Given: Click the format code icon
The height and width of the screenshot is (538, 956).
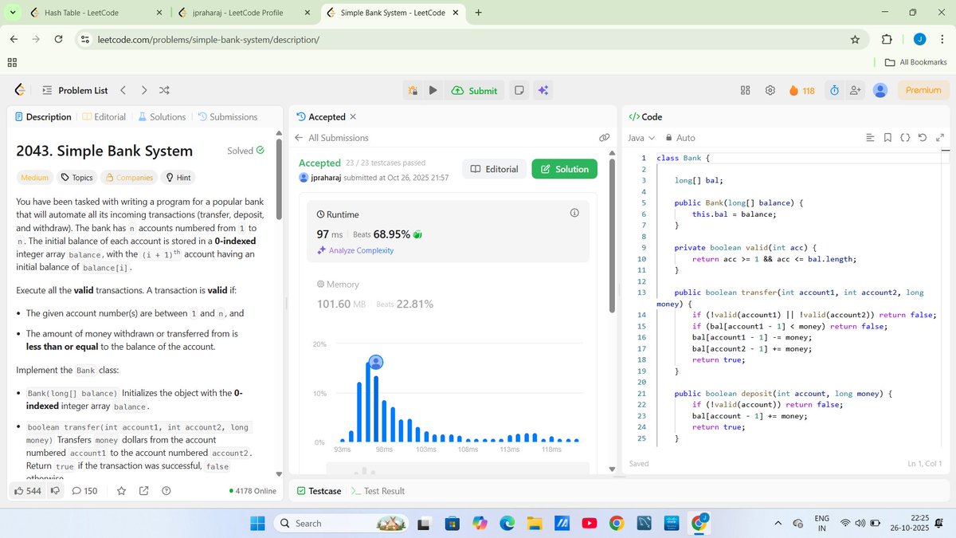Looking at the screenshot, I should pos(870,138).
